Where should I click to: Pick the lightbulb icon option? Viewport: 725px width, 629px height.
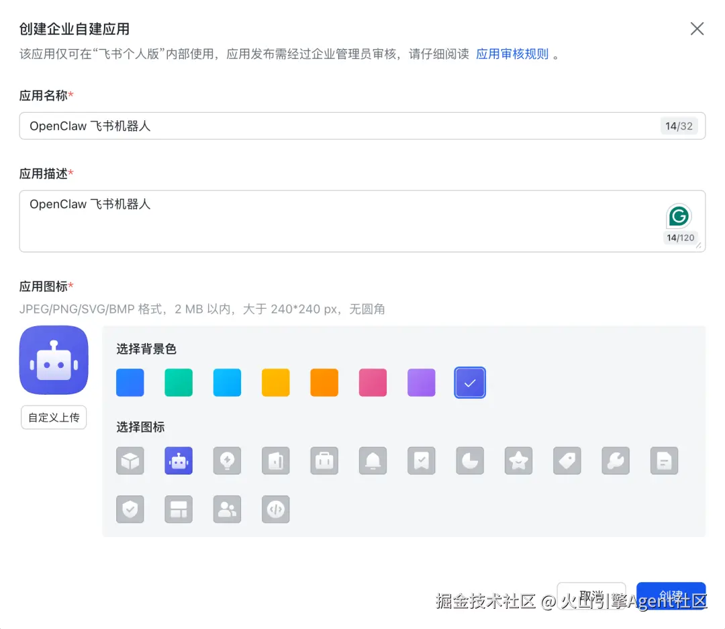[x=227, y=461]
